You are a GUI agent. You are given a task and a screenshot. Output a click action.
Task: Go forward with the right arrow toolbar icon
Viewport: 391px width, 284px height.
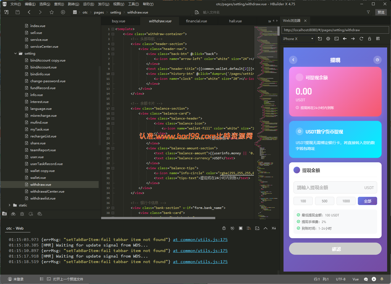point(40,12)
